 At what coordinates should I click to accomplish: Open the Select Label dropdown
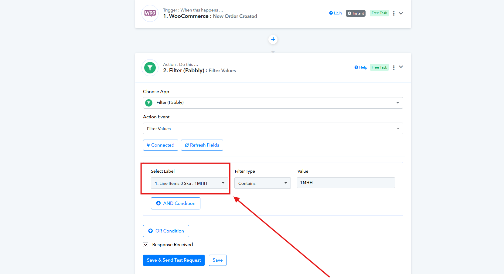tap(189, 183)
